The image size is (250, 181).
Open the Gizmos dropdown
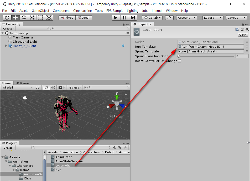(x=75, y=87)
